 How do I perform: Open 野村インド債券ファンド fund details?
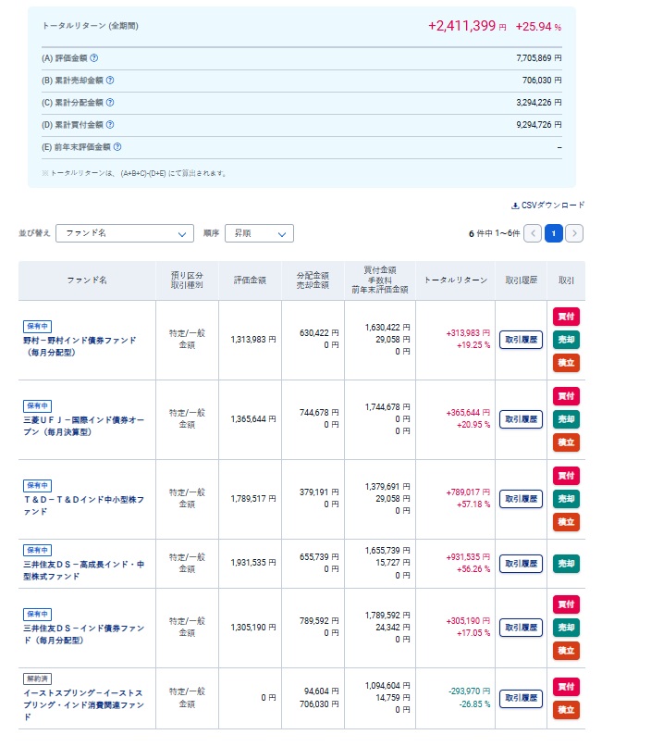80,346
